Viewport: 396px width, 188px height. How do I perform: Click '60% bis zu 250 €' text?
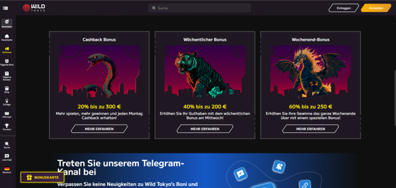311,107
